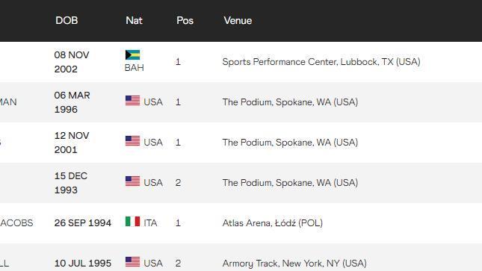The image size is (482, 271).
Task: Sort by the DOB column header
Action: [67, 20]
